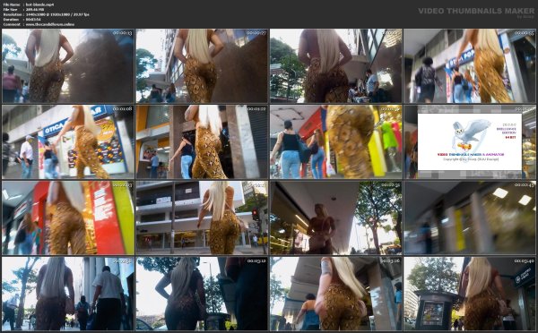Click the File Name value in the header
Screen dimensions: 538x333
[39, 4]
